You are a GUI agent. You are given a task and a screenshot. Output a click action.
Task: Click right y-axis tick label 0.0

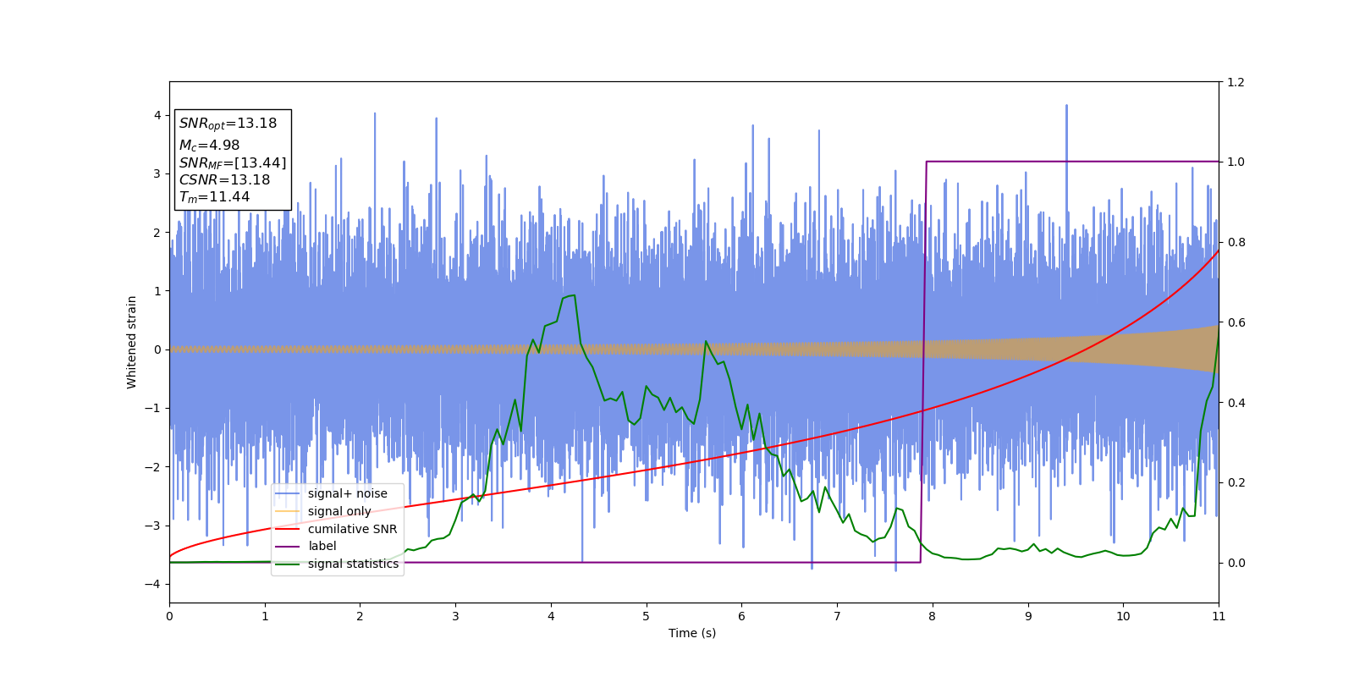1236,563
